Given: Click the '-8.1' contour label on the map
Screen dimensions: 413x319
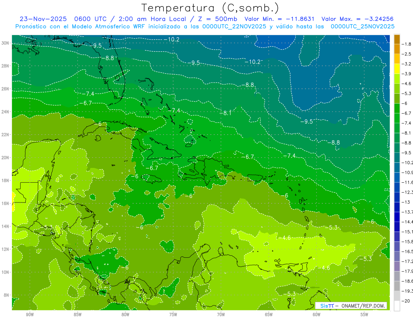Looking at the screenshot, I should (225, 113).
